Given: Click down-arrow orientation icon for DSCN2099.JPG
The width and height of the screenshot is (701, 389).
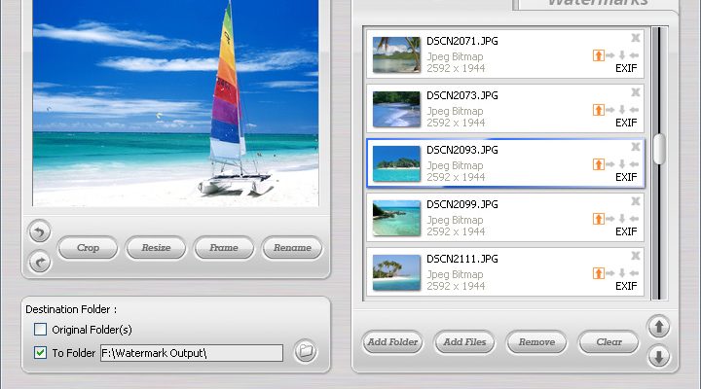Looking at the screenshot, I should [x=622, y=219].
